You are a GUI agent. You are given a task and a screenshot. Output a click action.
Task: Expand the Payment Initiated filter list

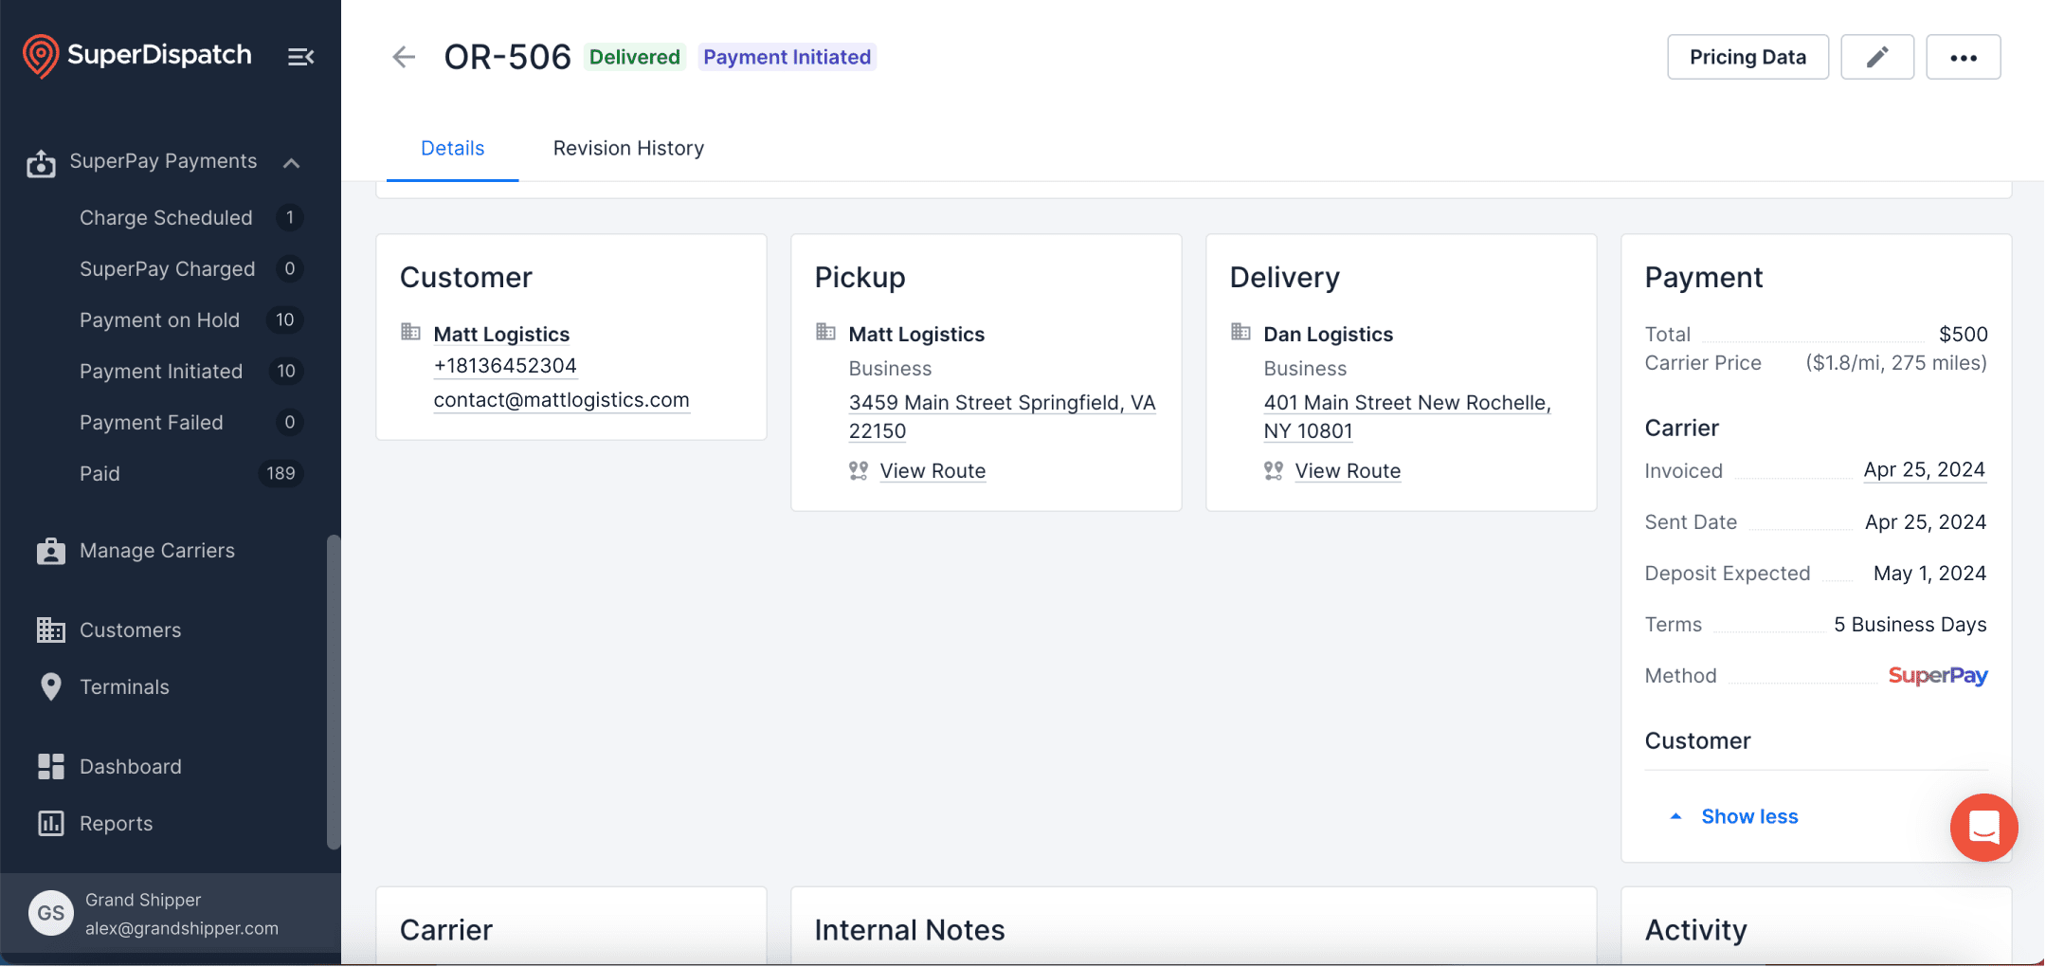click(160, 371)
